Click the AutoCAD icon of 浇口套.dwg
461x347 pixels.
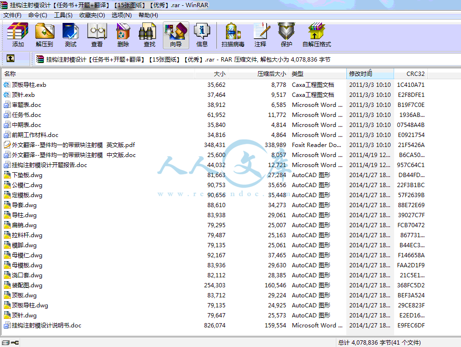tap(7, 275)
